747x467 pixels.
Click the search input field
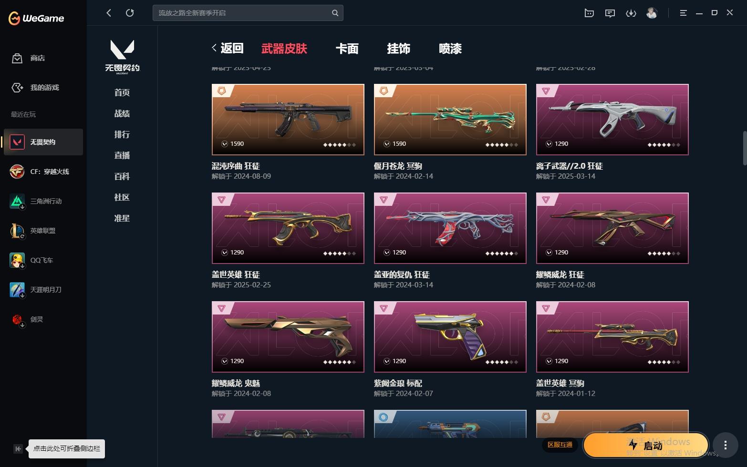coord(243,13)
